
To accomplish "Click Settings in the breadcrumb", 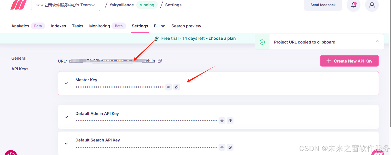I will (173, 5).
